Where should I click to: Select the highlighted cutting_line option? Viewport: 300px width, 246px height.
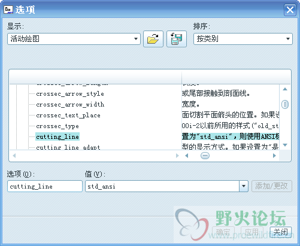[57, 136]
